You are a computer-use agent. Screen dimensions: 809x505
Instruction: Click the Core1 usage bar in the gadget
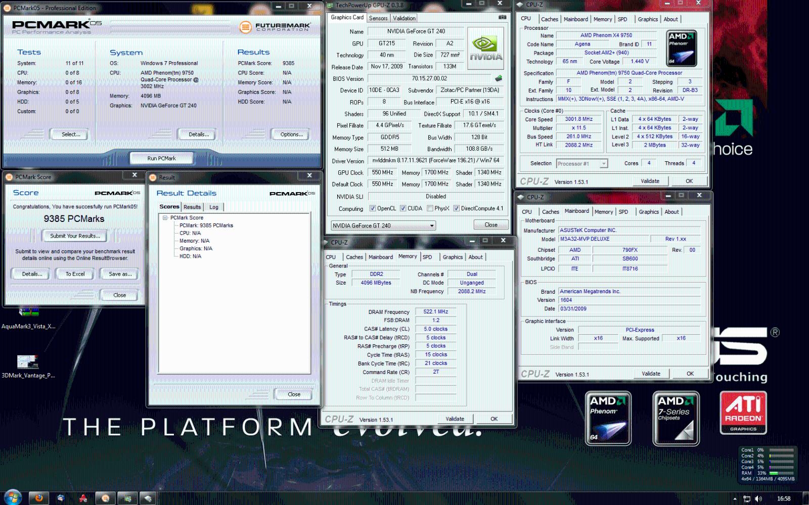click(x=782, y=450)
